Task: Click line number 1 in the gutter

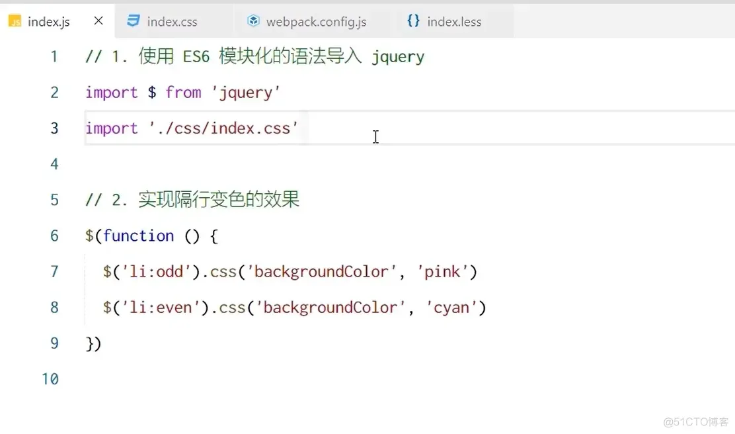Action: 54,56
